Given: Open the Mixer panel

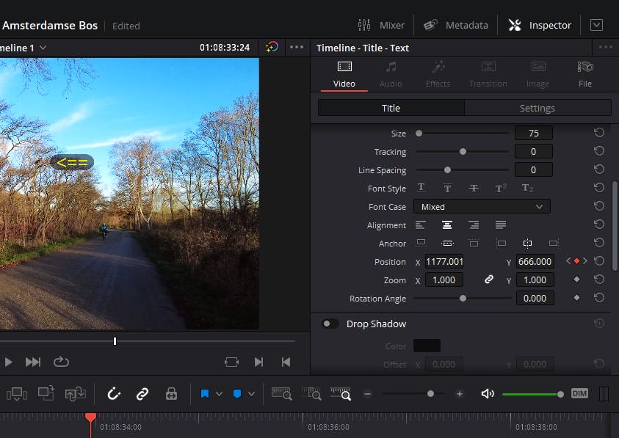Looking at the screenshot, I should tap(381, 25).
